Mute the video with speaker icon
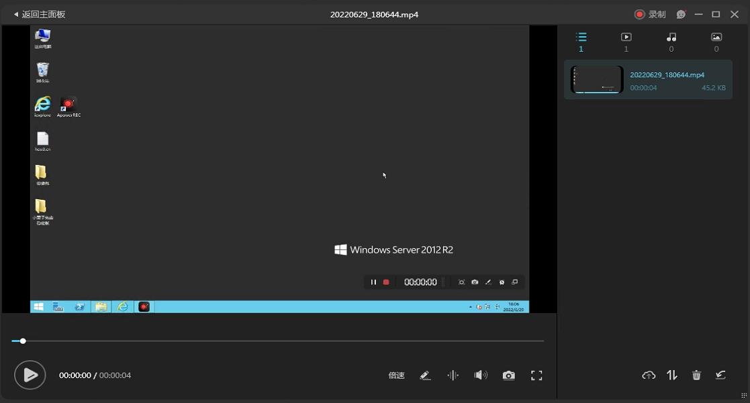The image size is (750, 403). (x=481, y=376)
